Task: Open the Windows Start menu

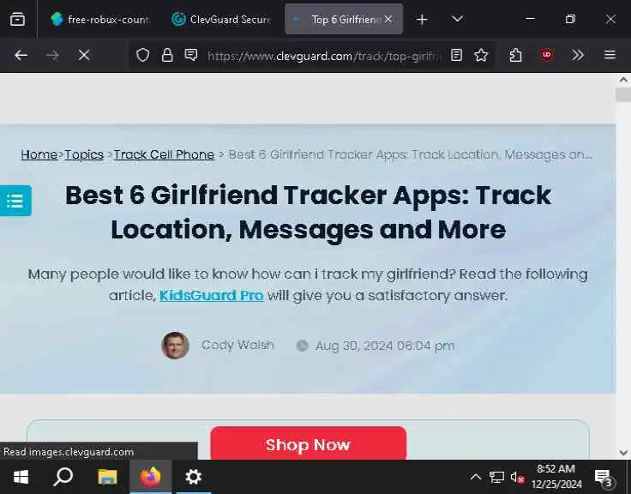Action: point(21,477)
